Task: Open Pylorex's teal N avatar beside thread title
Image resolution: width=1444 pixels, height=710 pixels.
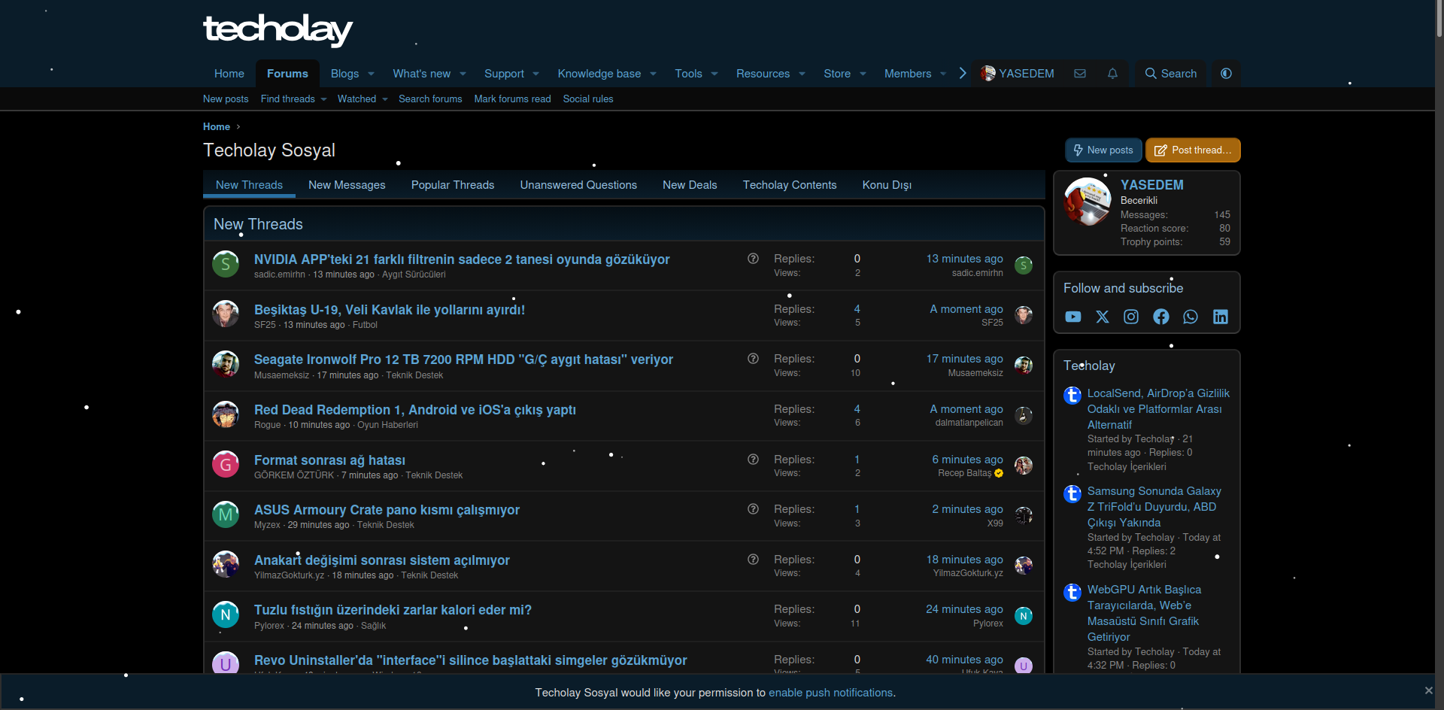Action: coord(226,615)
